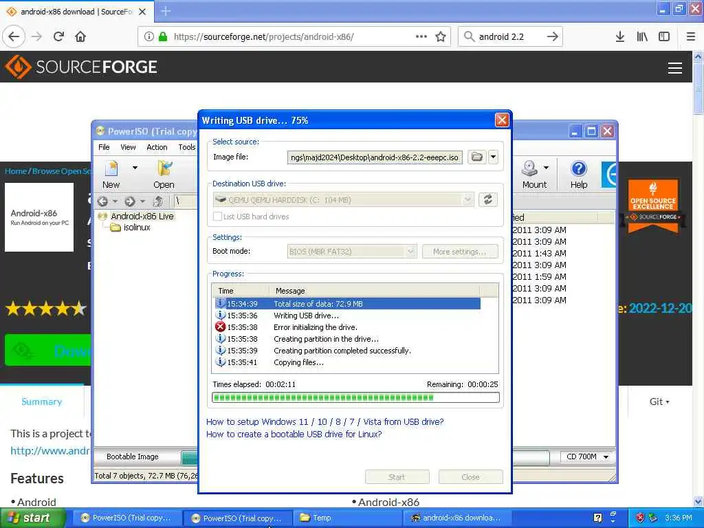Expand the forward history arrow in PowerISO
Viewport: 704px width, 528px height.
(142, 201)
